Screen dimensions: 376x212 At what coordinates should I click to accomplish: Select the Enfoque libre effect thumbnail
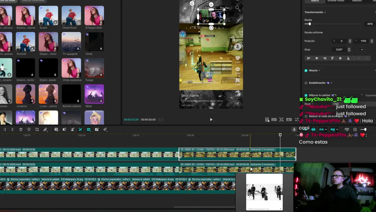[94, 16]
